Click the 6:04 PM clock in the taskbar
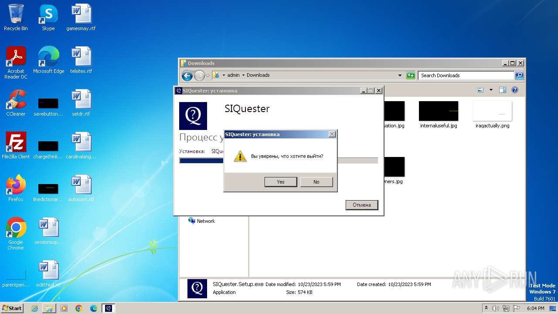 point(535,308)
